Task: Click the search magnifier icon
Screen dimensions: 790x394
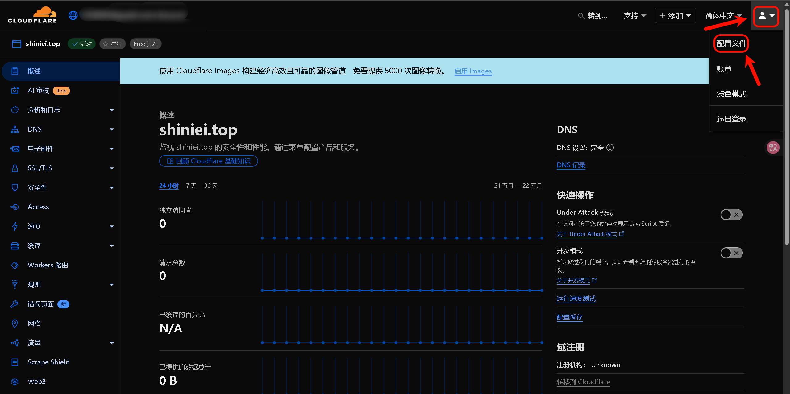Action: pos(581,16)
